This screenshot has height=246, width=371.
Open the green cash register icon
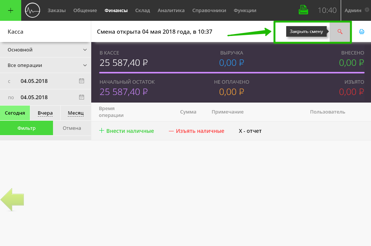click(x=304, y=10)
